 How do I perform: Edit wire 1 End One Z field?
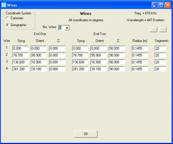pos(57,48)
